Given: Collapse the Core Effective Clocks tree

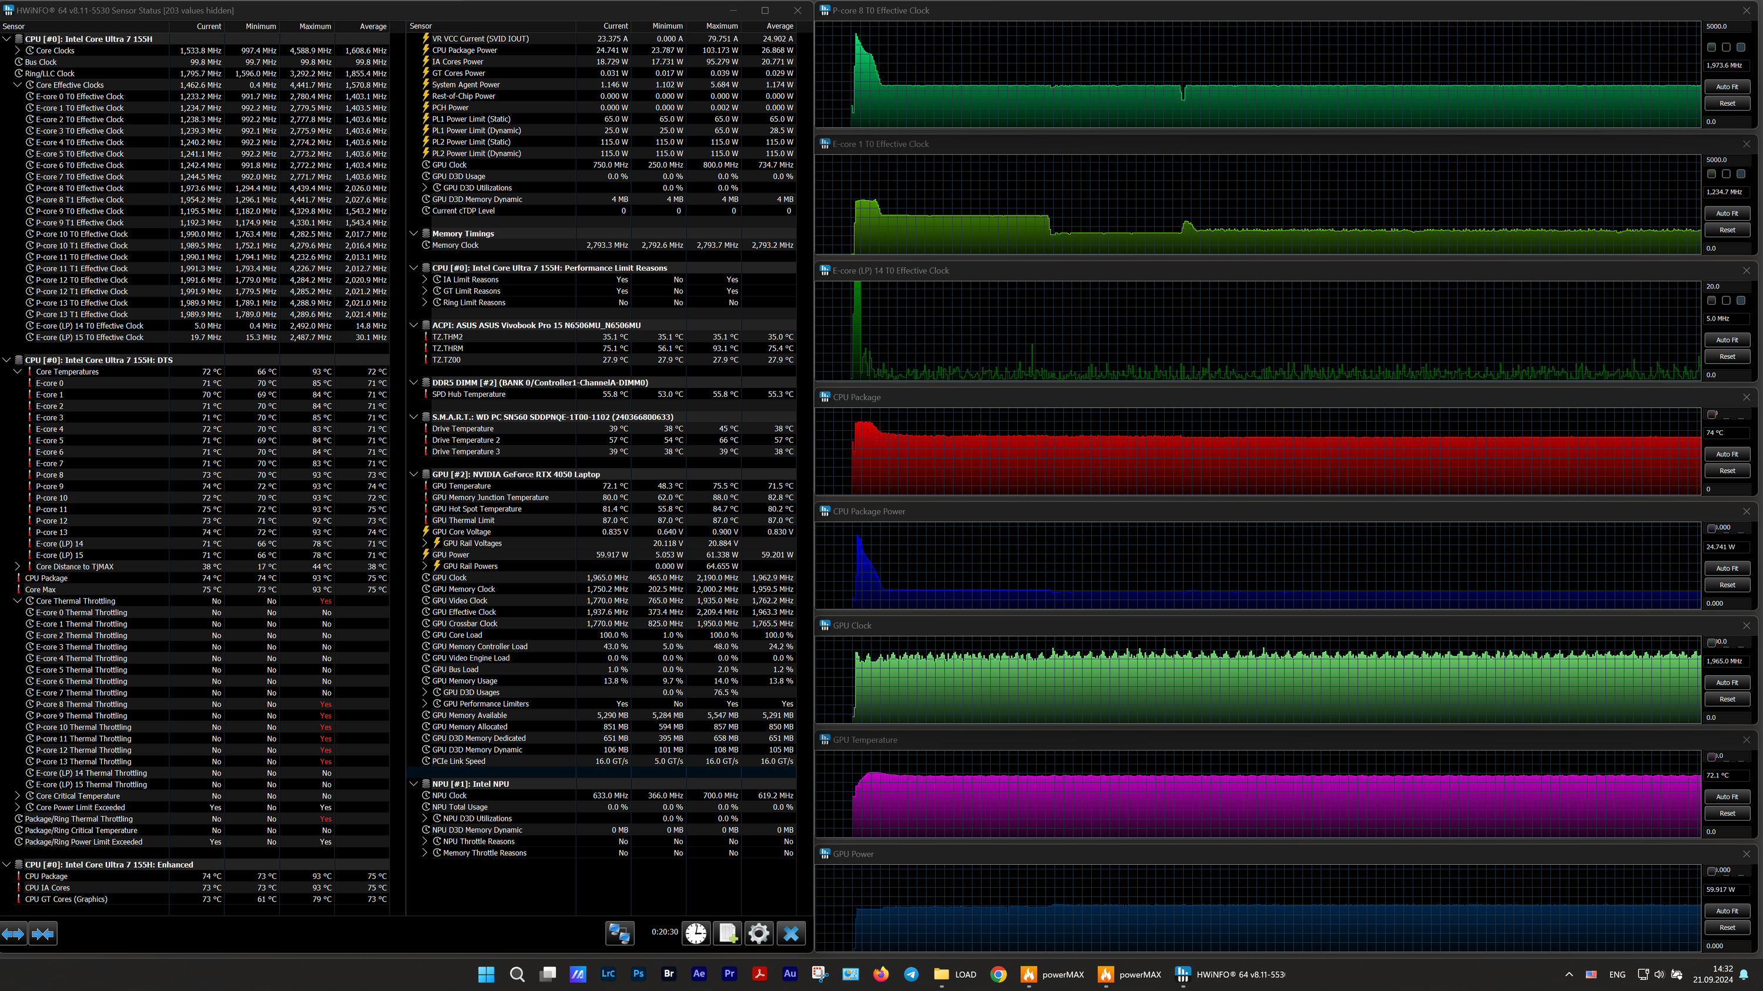Looking at the screenshot, I should [x=18, y=85].
